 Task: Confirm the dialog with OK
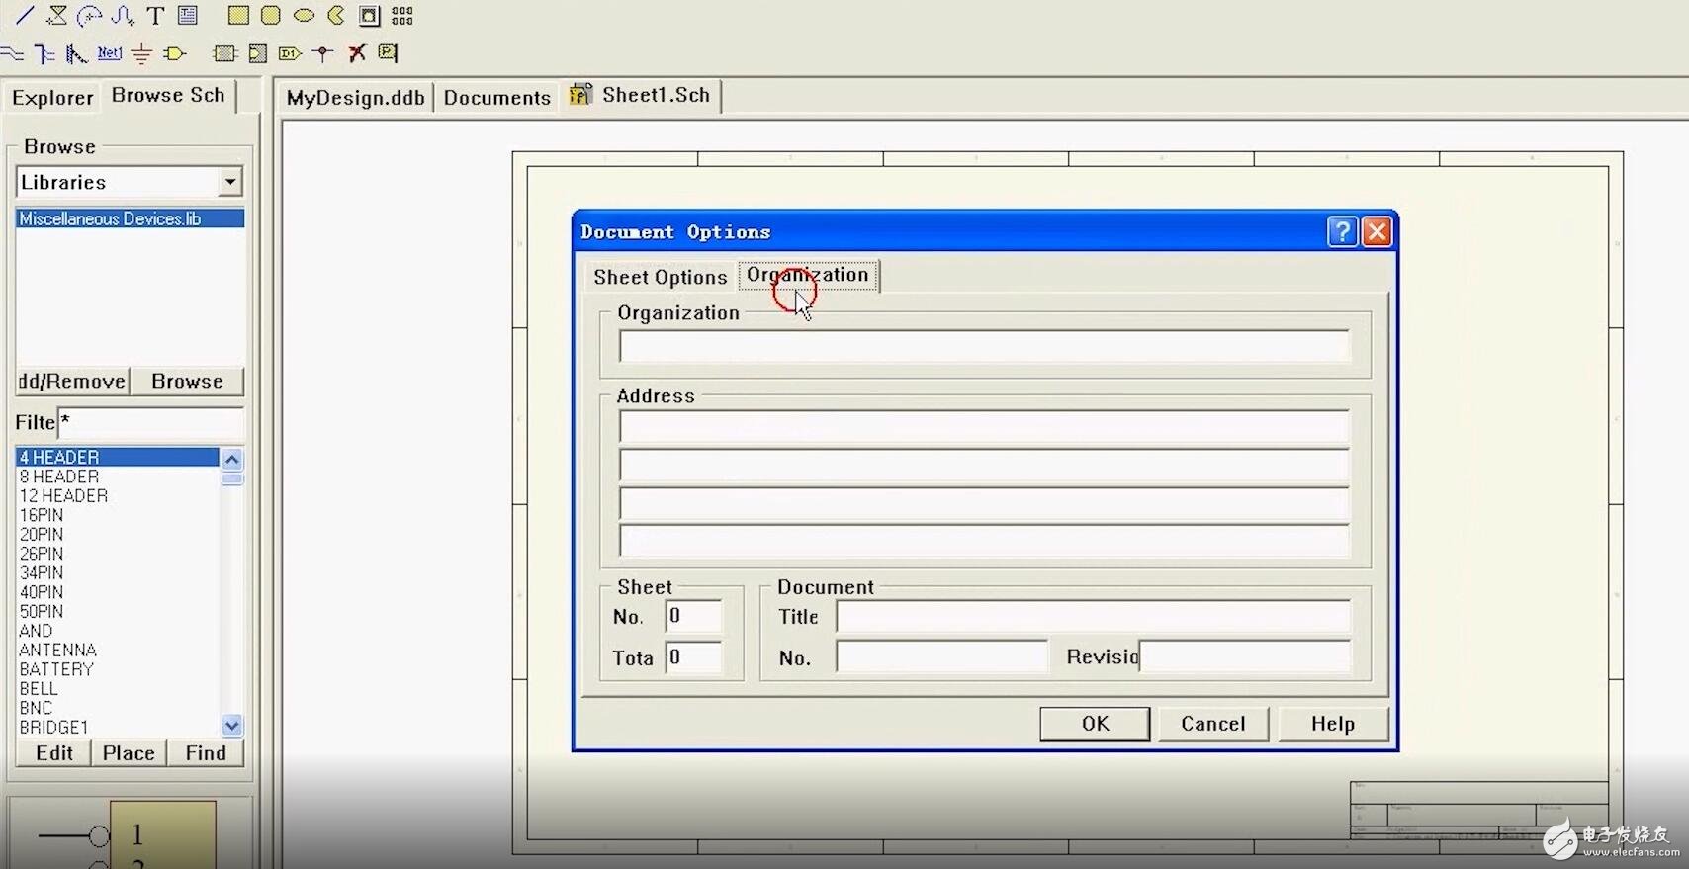pos(1095,724)
